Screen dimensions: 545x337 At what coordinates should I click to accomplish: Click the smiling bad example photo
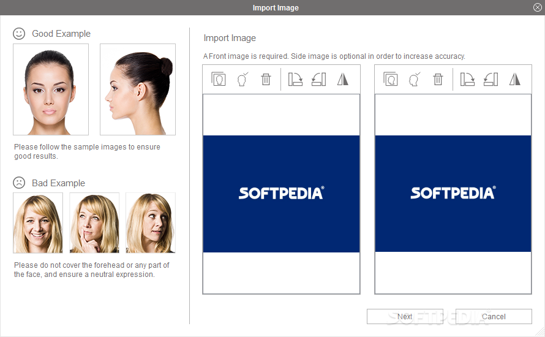pos(38,223)
